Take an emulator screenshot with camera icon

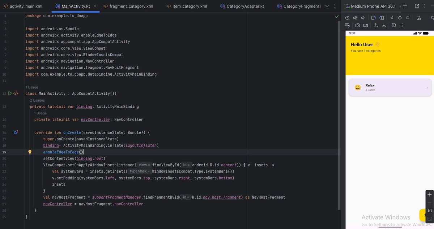tap(357, 25)
